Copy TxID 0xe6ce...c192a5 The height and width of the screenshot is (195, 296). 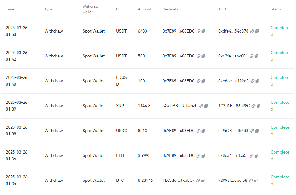(x=257, y=81)
